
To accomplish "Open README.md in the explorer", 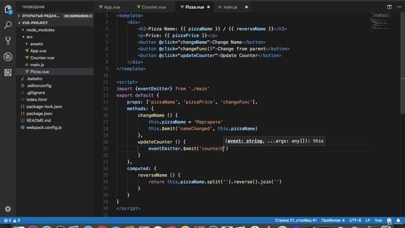I will click(x=39, y=120).
